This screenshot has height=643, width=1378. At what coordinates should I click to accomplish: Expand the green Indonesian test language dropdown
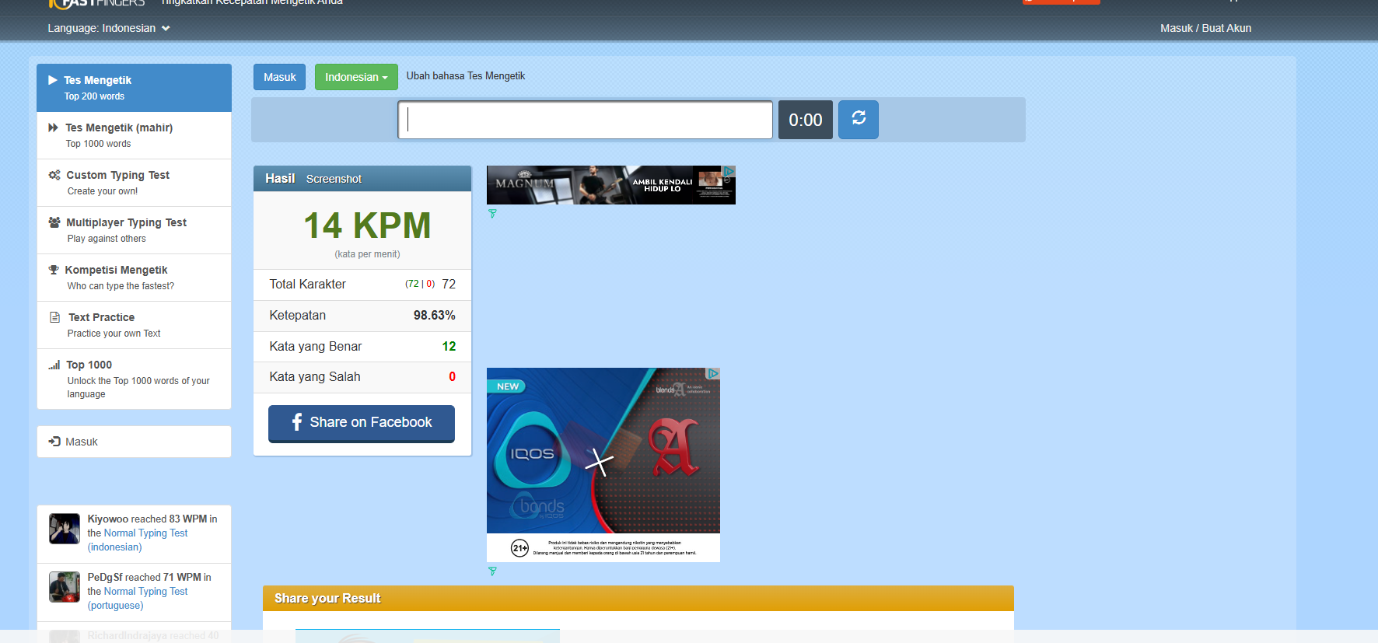pos(356,77)
